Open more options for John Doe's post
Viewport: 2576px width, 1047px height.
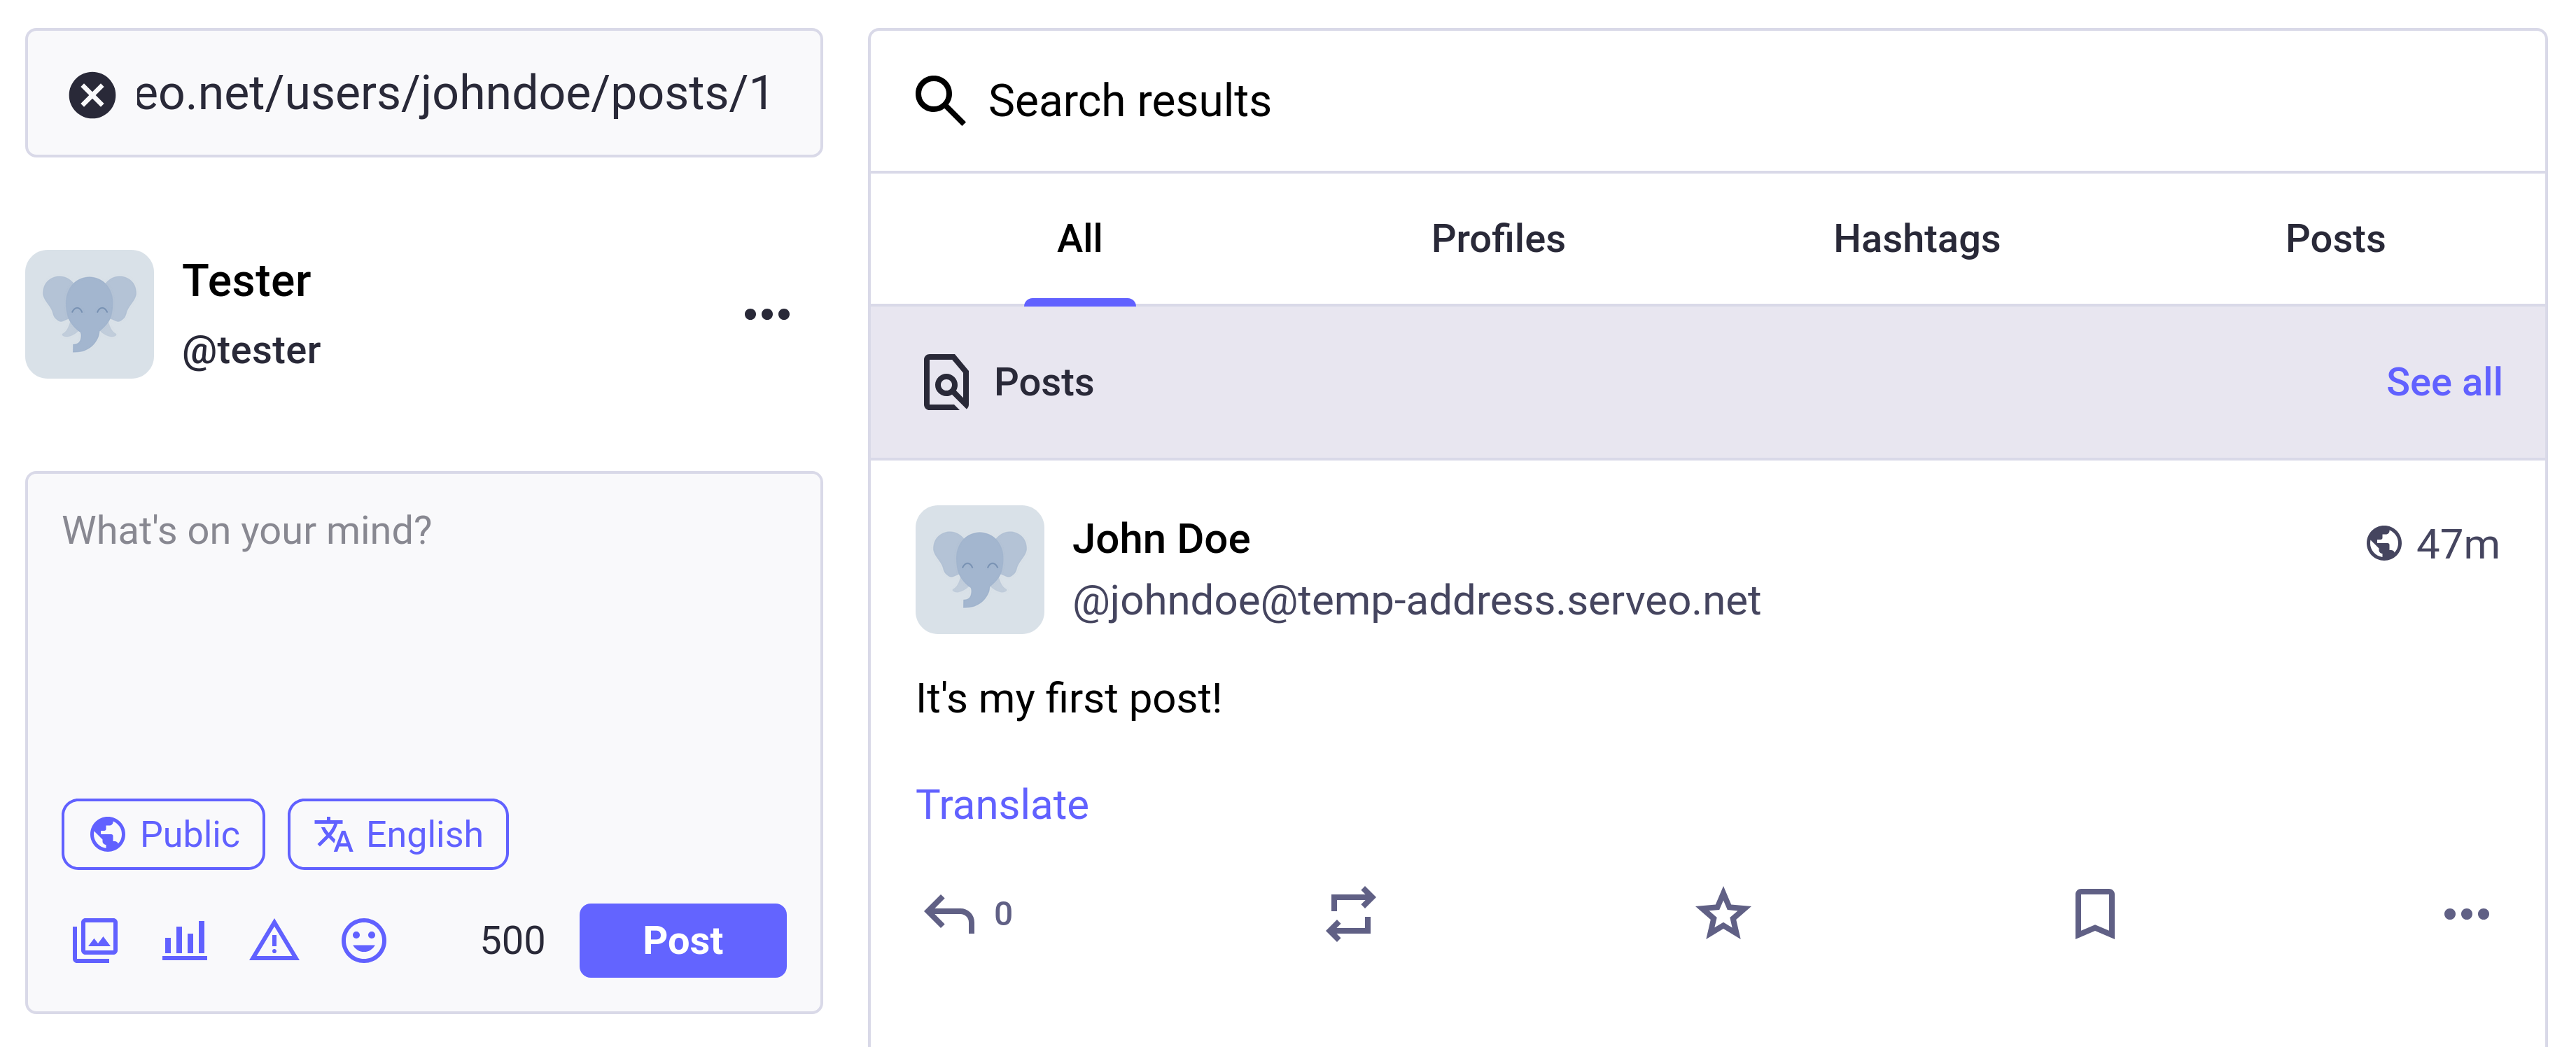point(2466,914)
